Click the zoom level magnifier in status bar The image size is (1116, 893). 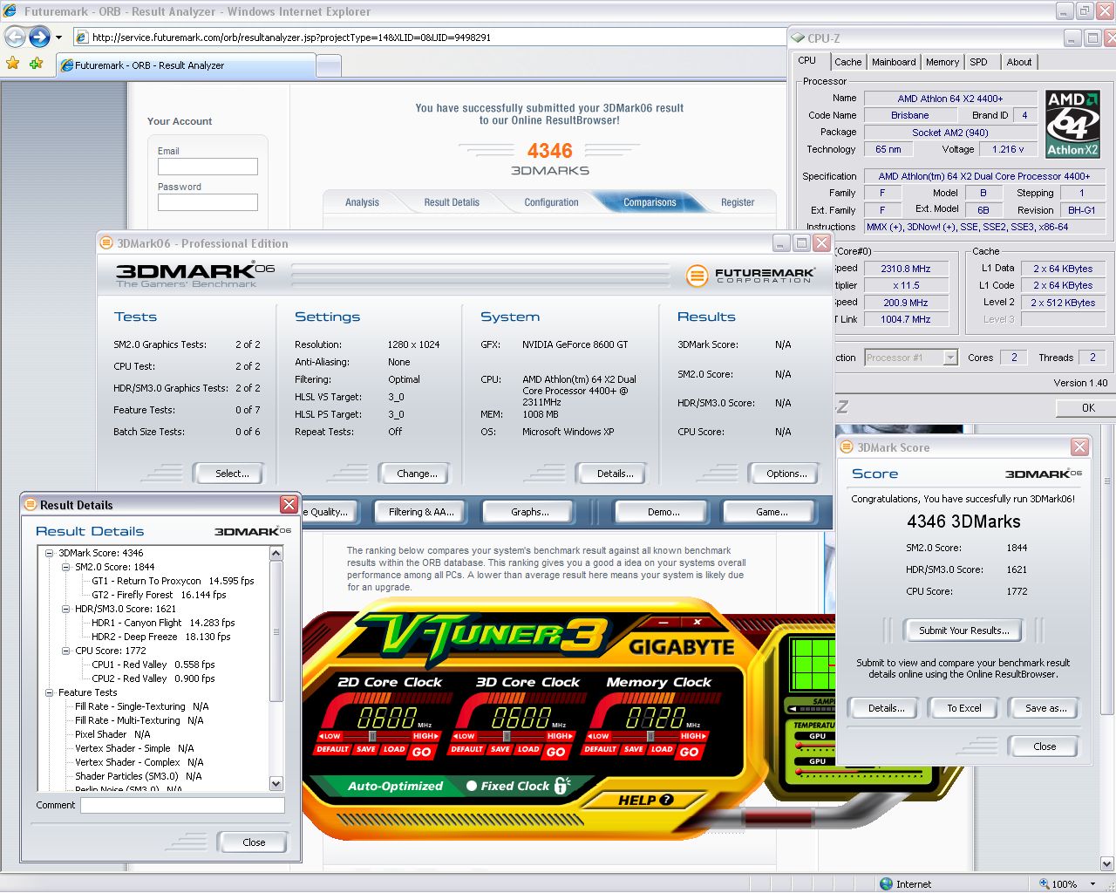(x=1045, y=883)
